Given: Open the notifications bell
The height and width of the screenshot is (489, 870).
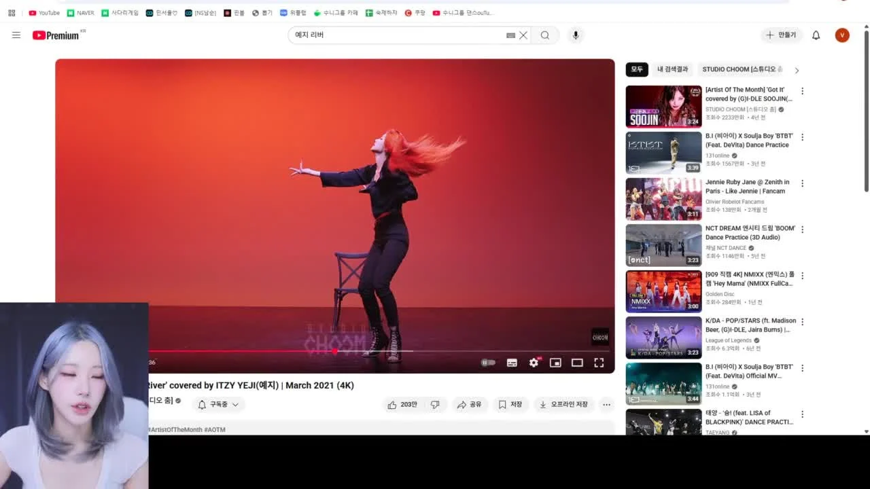Looking at the screenshot, I should [816, 35].
